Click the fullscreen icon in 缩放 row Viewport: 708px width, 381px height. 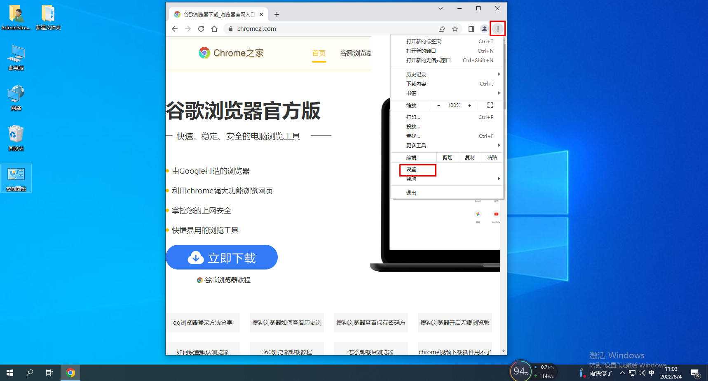(x=490, y=105)
